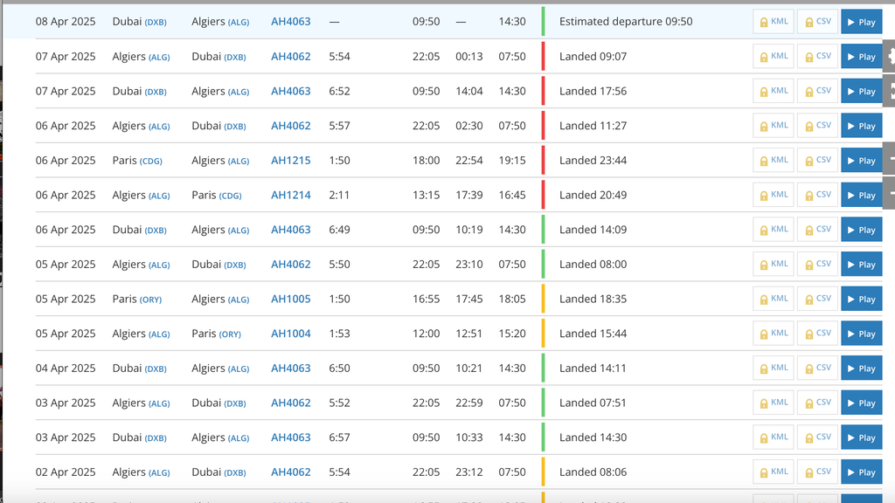895x503 pixels.
Task: Select status text 'Landed 18:35'
Action: point(593,299)
